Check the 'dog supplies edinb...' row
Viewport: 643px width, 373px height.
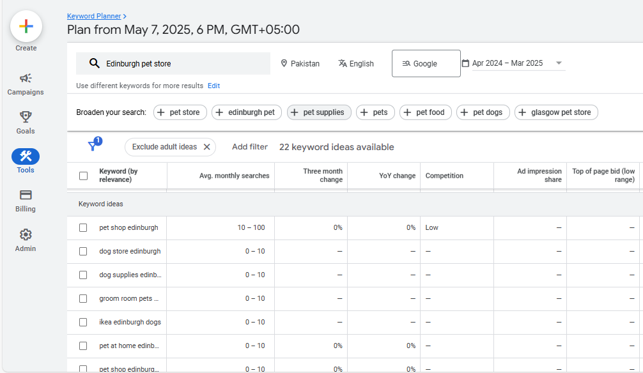tap(83, 275)
